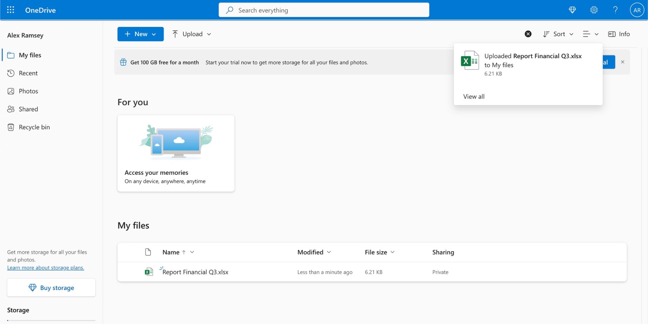Click View all in the upload notification
The width and height of the screenshot is (648, 324).
(x=474, y=96)
